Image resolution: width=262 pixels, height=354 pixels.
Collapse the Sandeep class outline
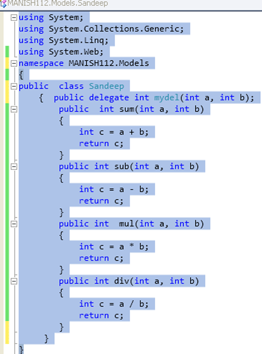tap(14, 86)
